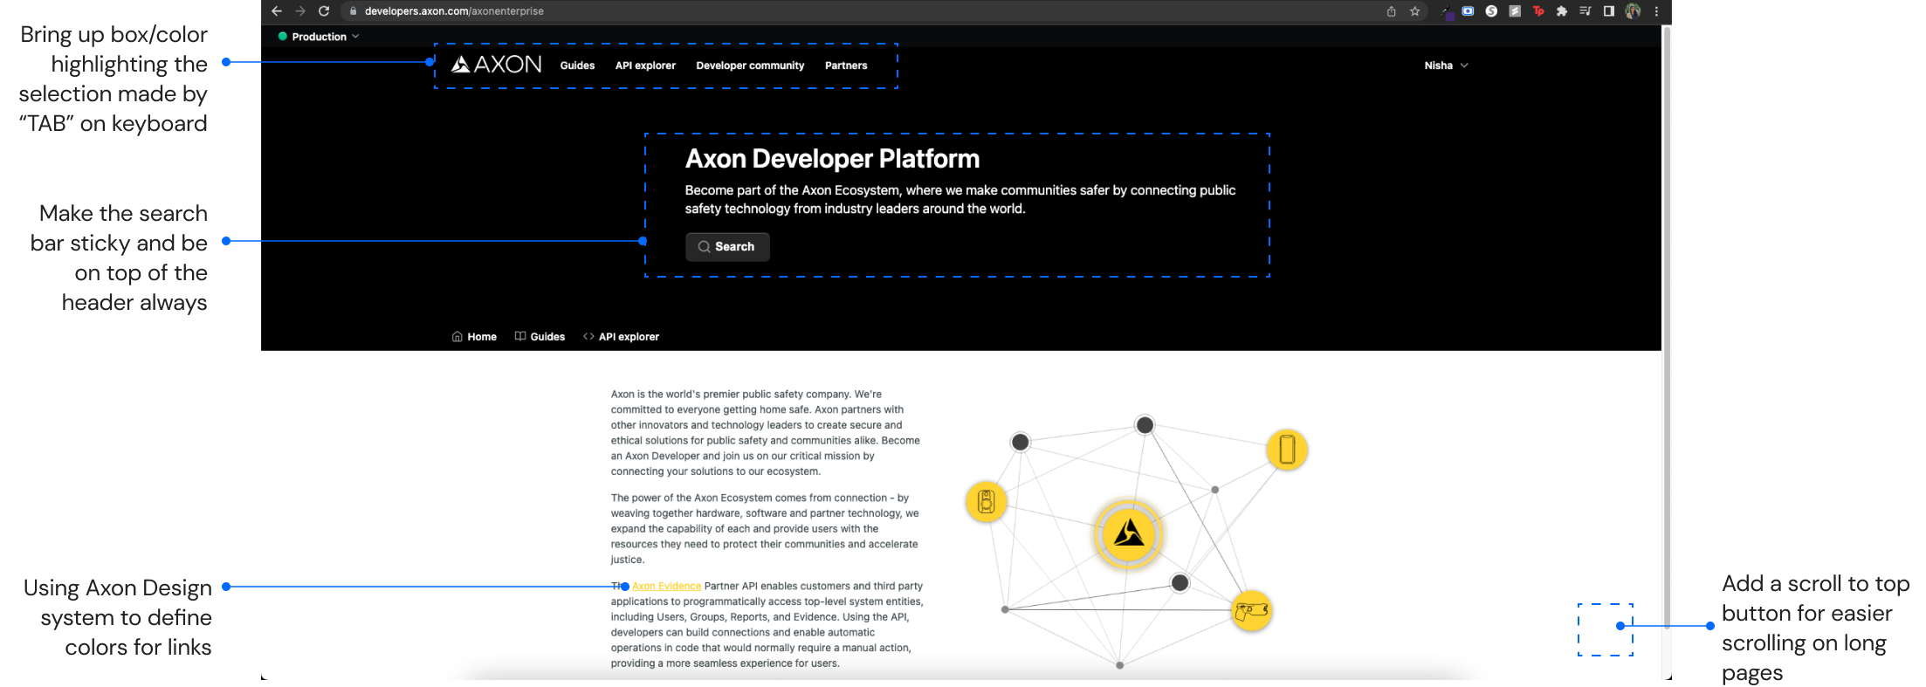This screenshot has width=1926, height=687.
Task: Toggle the browser side panel
Action: 1608,11
